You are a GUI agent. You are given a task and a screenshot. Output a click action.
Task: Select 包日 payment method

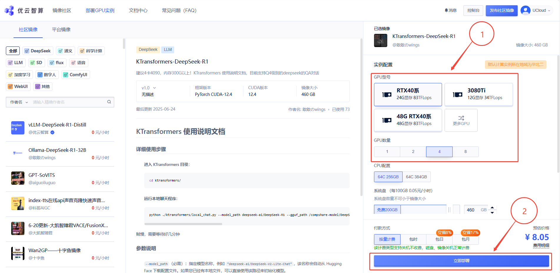[x=439, y=239]
